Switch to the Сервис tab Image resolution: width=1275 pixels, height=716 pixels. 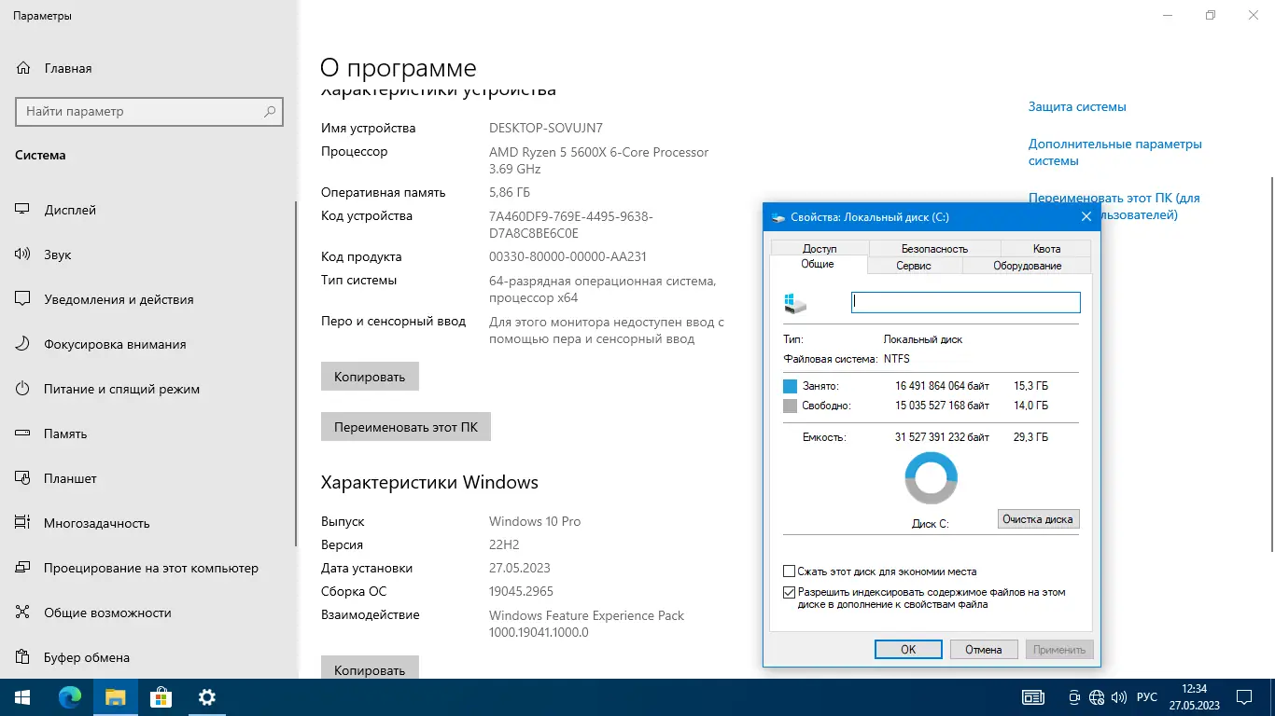tap(914, 266)
